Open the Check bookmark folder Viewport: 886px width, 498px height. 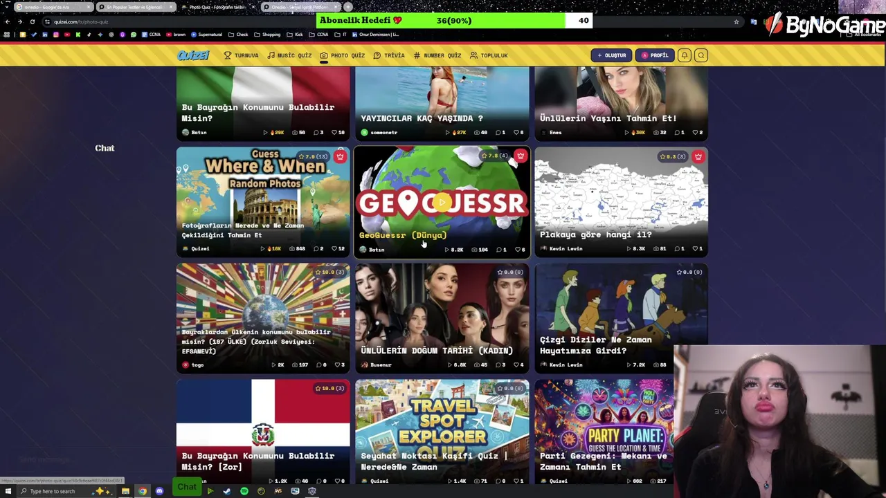[x=239, y=35]
